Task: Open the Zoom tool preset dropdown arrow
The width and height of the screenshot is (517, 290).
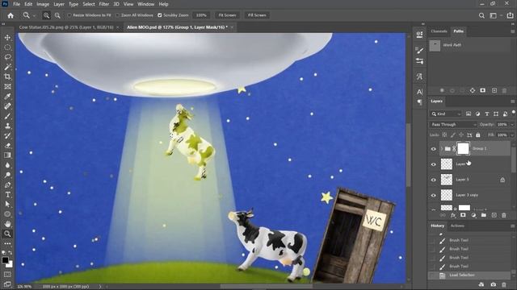Action: (34, 15)
